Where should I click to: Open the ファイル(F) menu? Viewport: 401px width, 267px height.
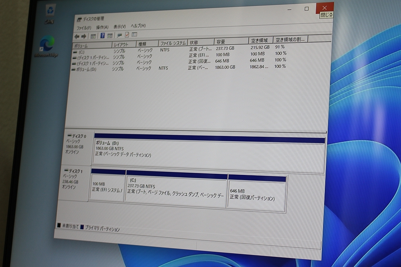click(84, 28)
